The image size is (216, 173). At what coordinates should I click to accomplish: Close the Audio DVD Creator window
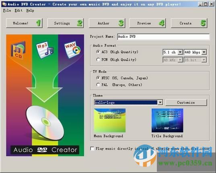click(211, 4)
